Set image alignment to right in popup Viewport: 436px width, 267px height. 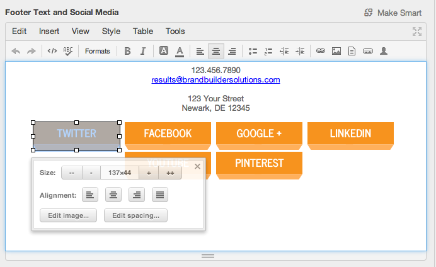click(137, 195)
